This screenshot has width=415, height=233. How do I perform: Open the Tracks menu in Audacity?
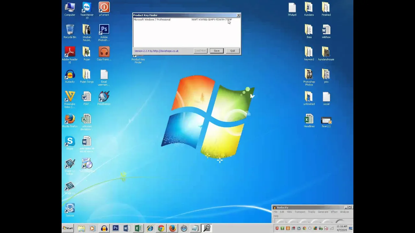312,212
